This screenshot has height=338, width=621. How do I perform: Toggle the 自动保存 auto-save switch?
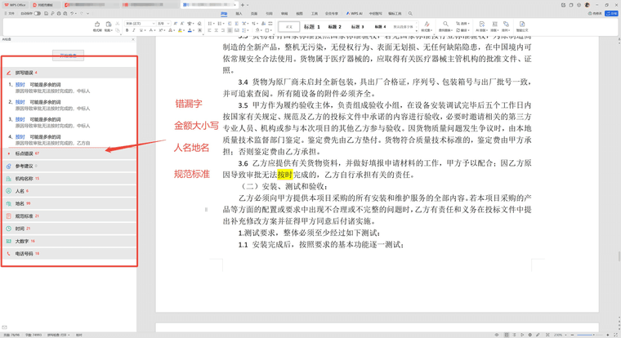tap(37, 13)
